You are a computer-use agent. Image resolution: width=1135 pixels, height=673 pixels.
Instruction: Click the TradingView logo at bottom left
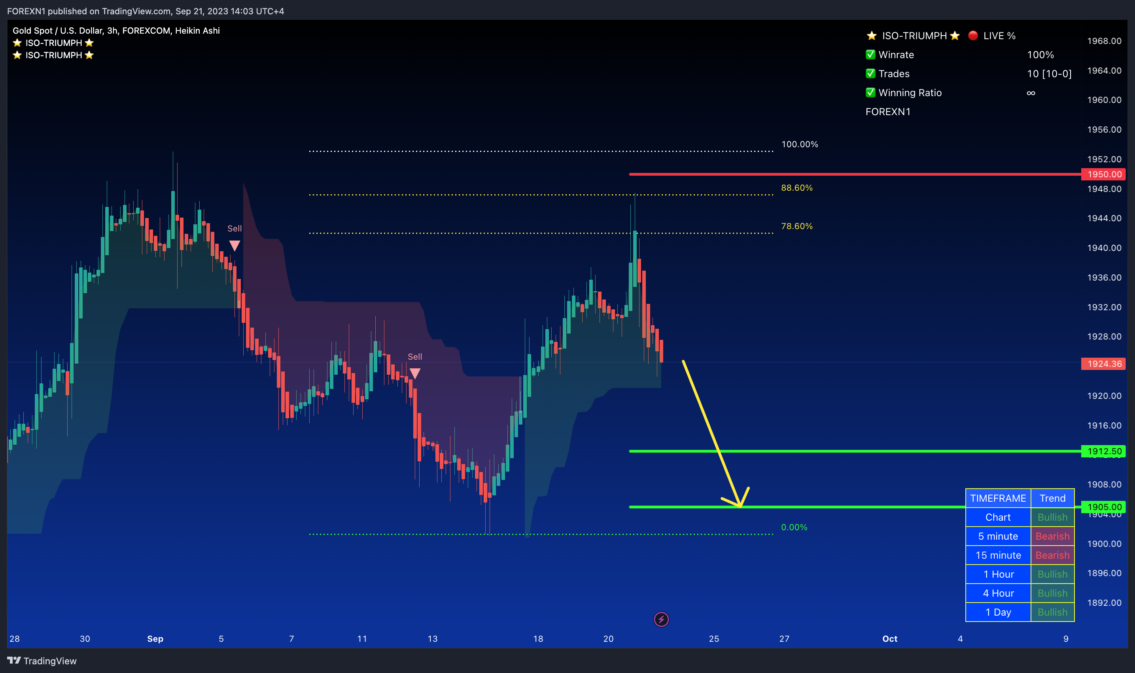(x=42, y=660)
